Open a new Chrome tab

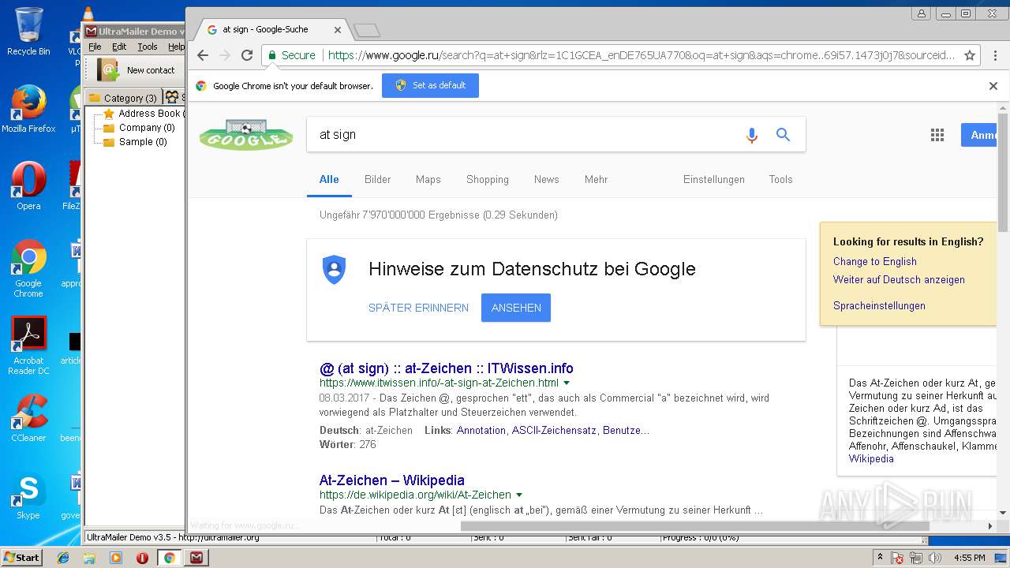(367, 31)
